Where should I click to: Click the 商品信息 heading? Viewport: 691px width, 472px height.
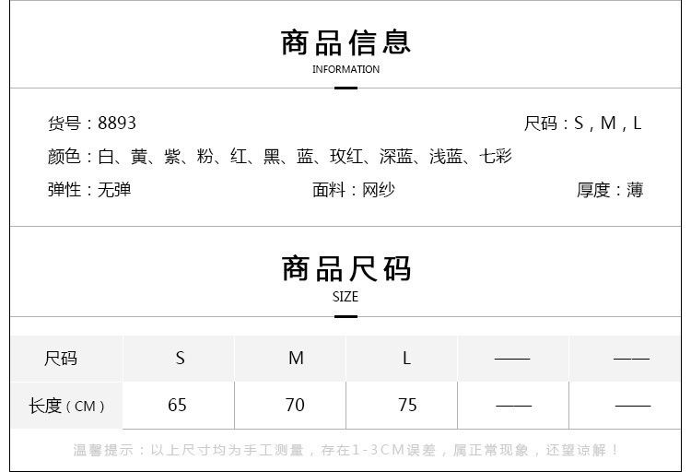click(345, 42)
